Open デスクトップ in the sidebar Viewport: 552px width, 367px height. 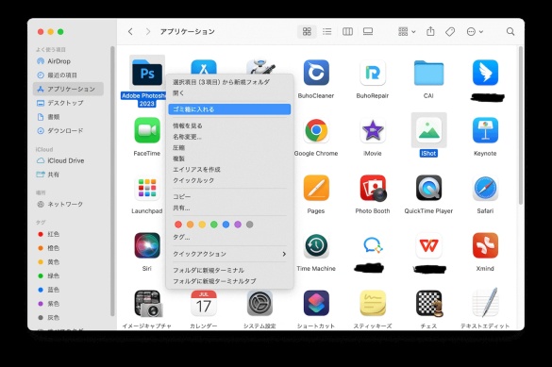69,103
